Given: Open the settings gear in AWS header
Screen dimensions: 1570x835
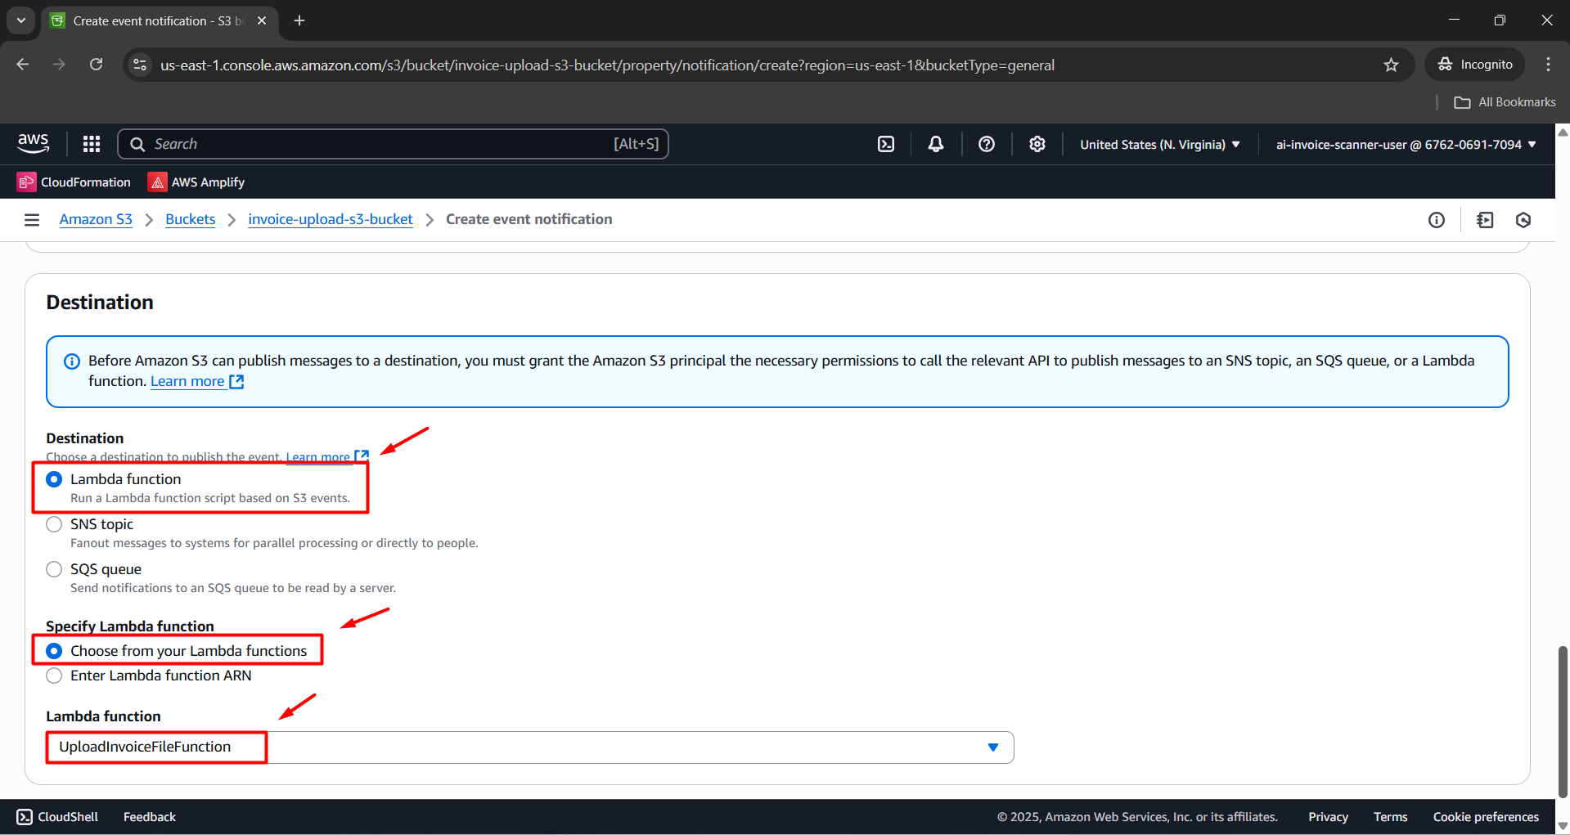Looking at the screenshot, I should tap(1037, 144).
